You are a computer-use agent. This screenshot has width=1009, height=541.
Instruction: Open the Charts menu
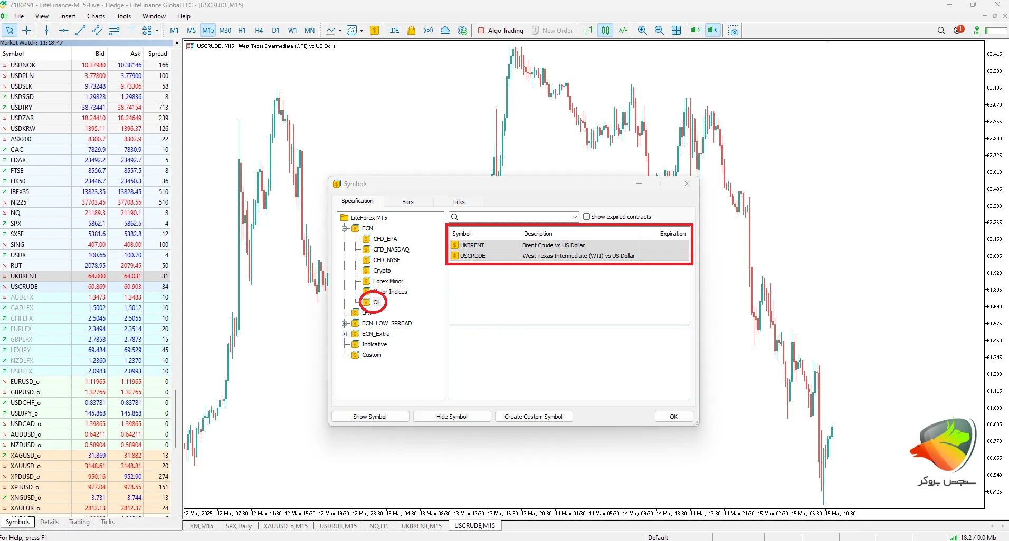(96, 16)
